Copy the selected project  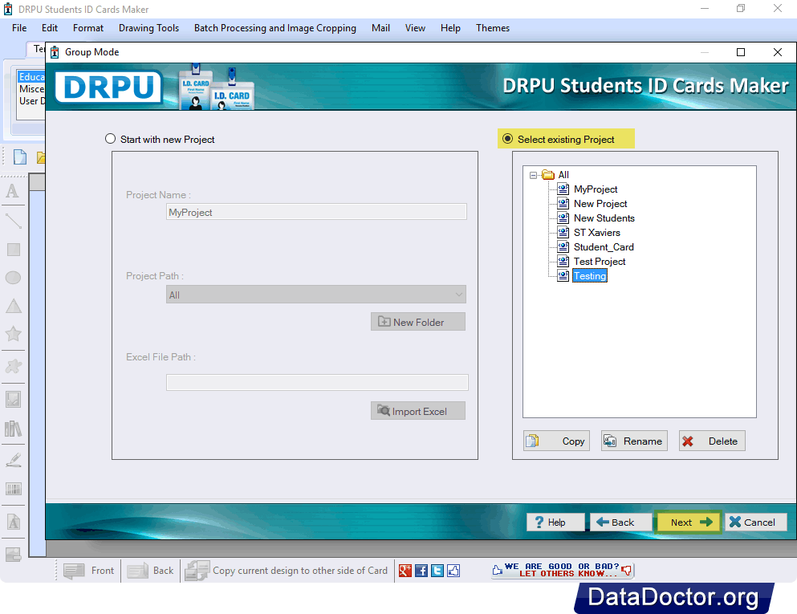pos(556,441)
